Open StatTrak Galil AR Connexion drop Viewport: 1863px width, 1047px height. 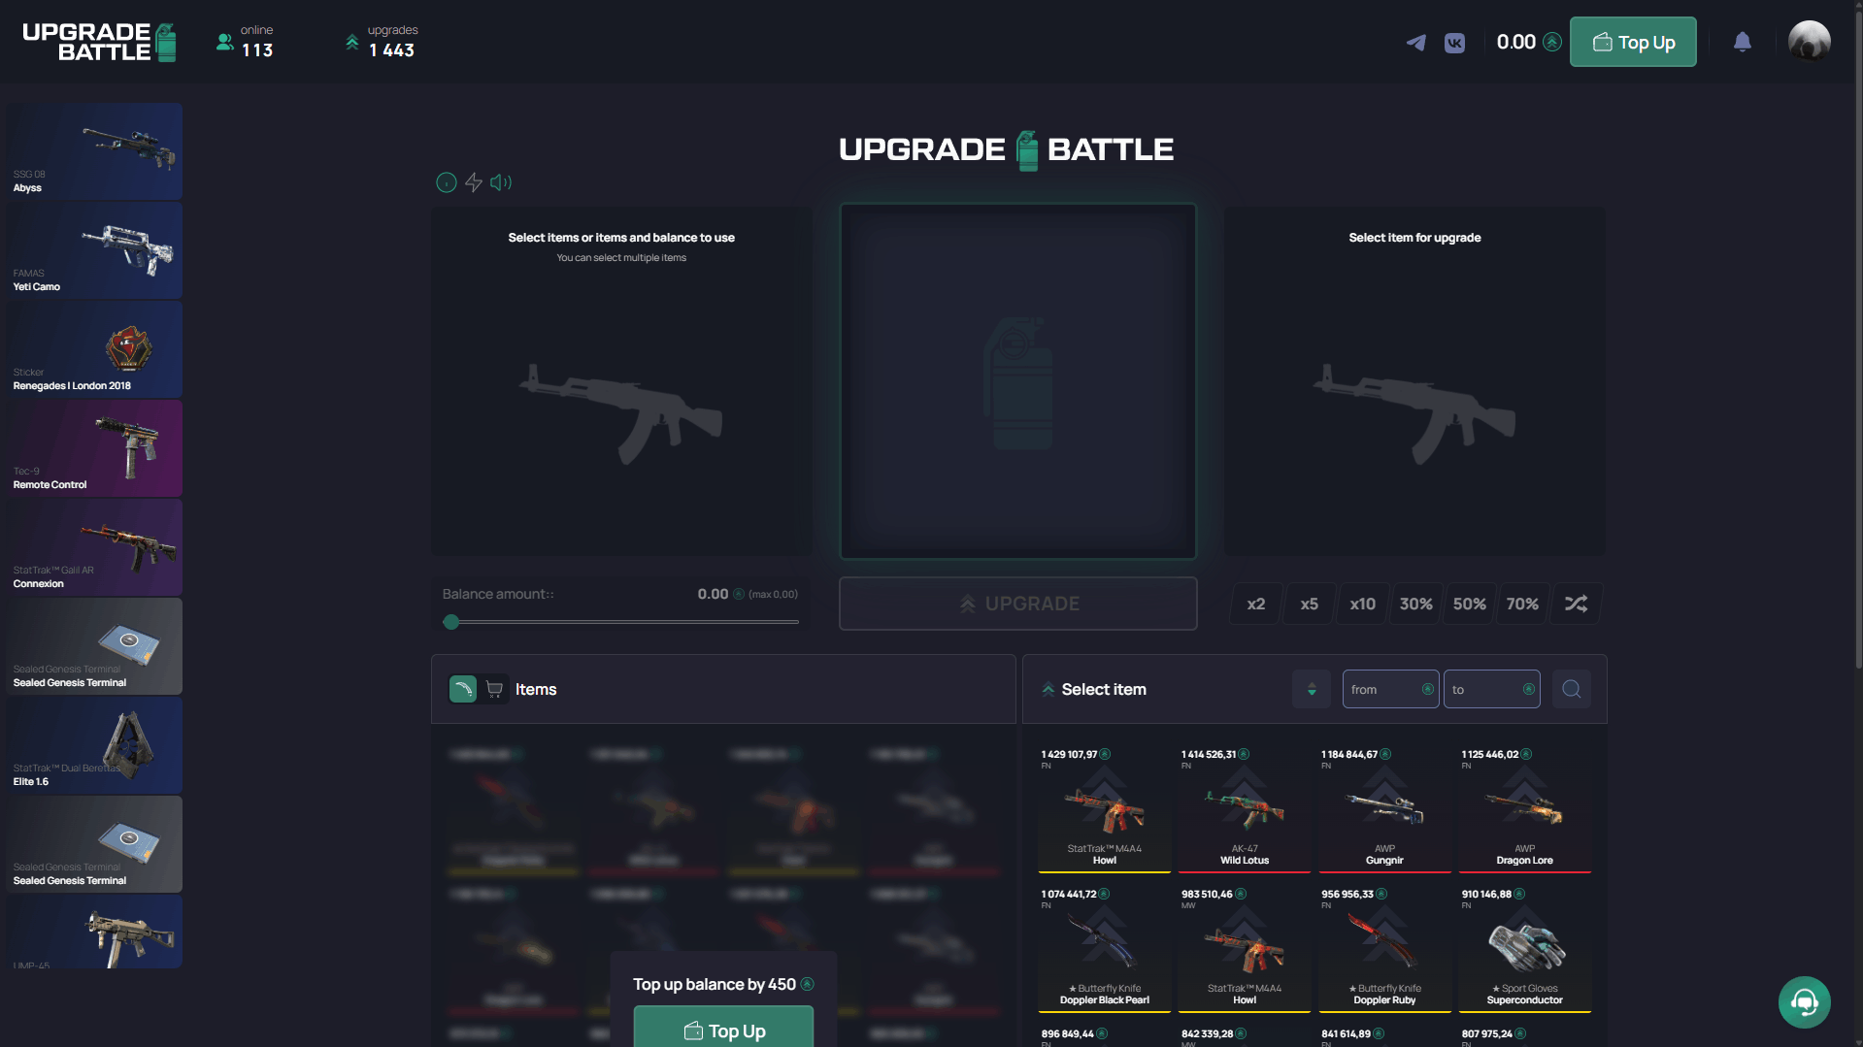[x=94, y=547]
